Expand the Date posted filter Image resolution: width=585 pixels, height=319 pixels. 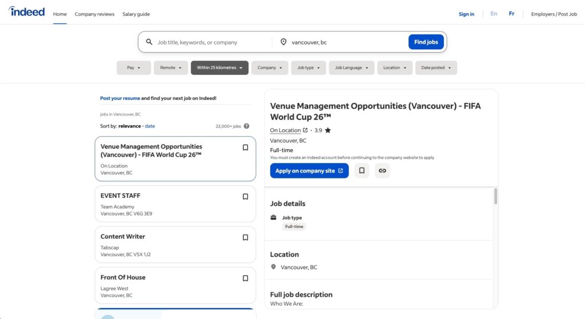point(436,68)
